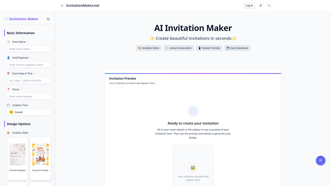Click the Mobile Friendly feature badge
The image size is (331, 186).
(209, 48)
